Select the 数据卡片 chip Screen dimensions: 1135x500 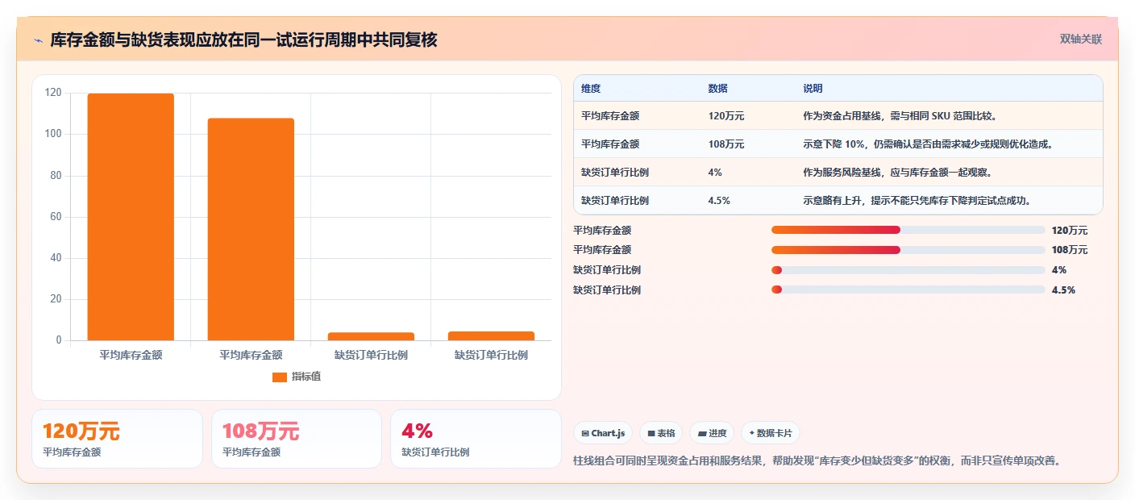coord(771,433)
